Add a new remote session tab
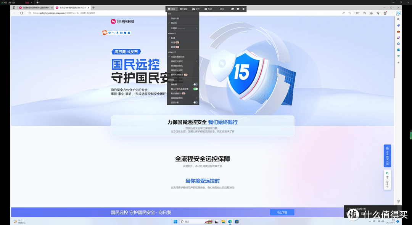Image resolution: width=412 pixels, height=225 pixels. pos(37,2)
